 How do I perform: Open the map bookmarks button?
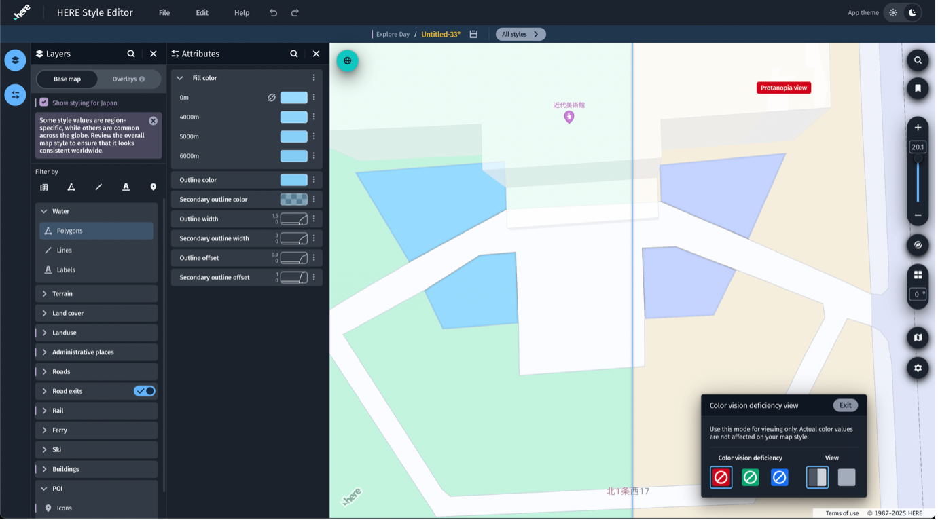coord(918,89)
